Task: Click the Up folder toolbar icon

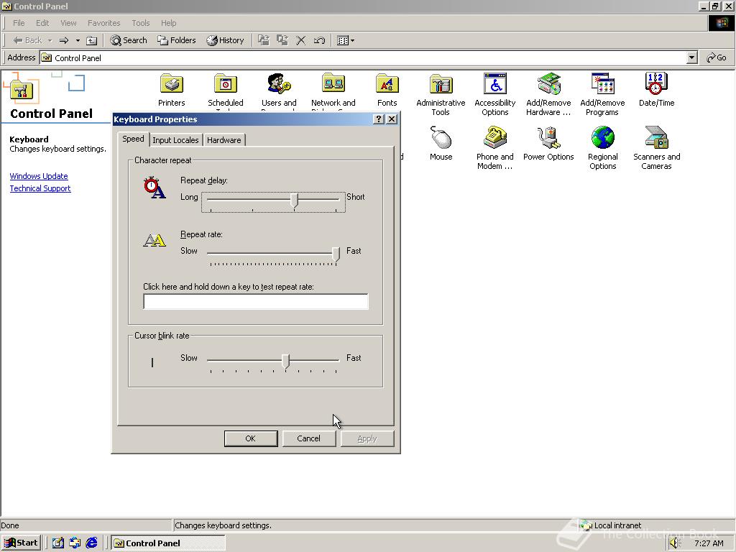Action: click(x=91, y=40)
